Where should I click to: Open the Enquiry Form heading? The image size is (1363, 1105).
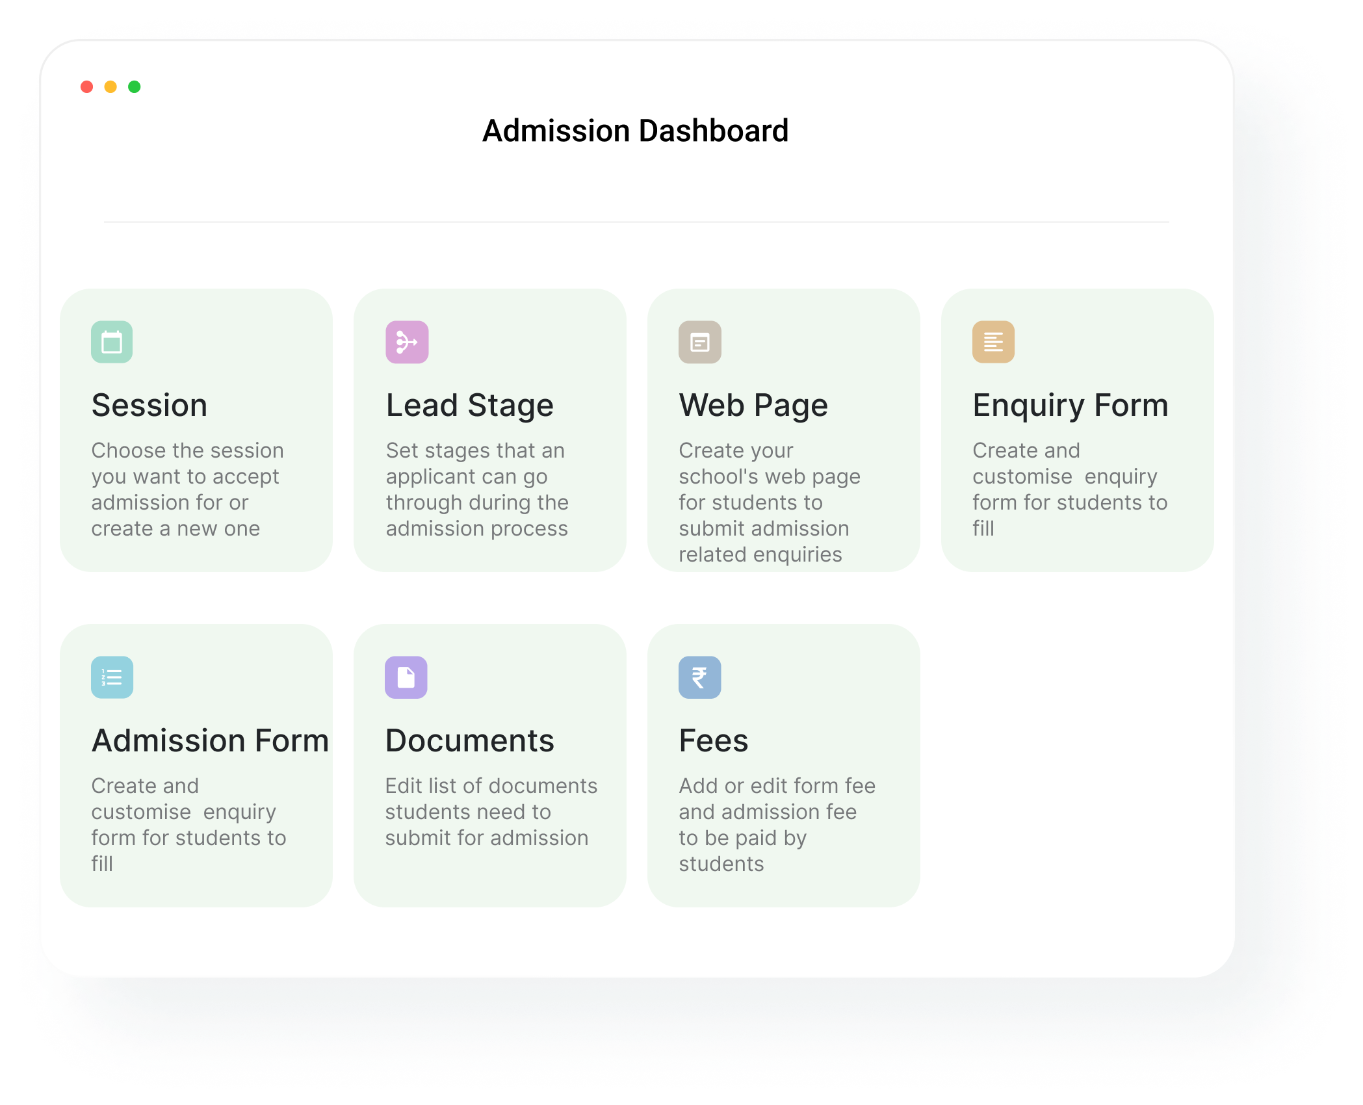click(1070, 406)
